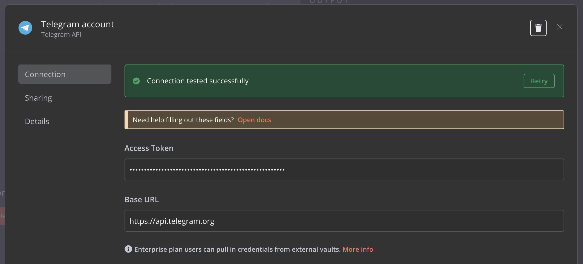This screenshot has height=264, width=583.
Task: Click the Telegram API subtitle
Action: pos(61,35)
